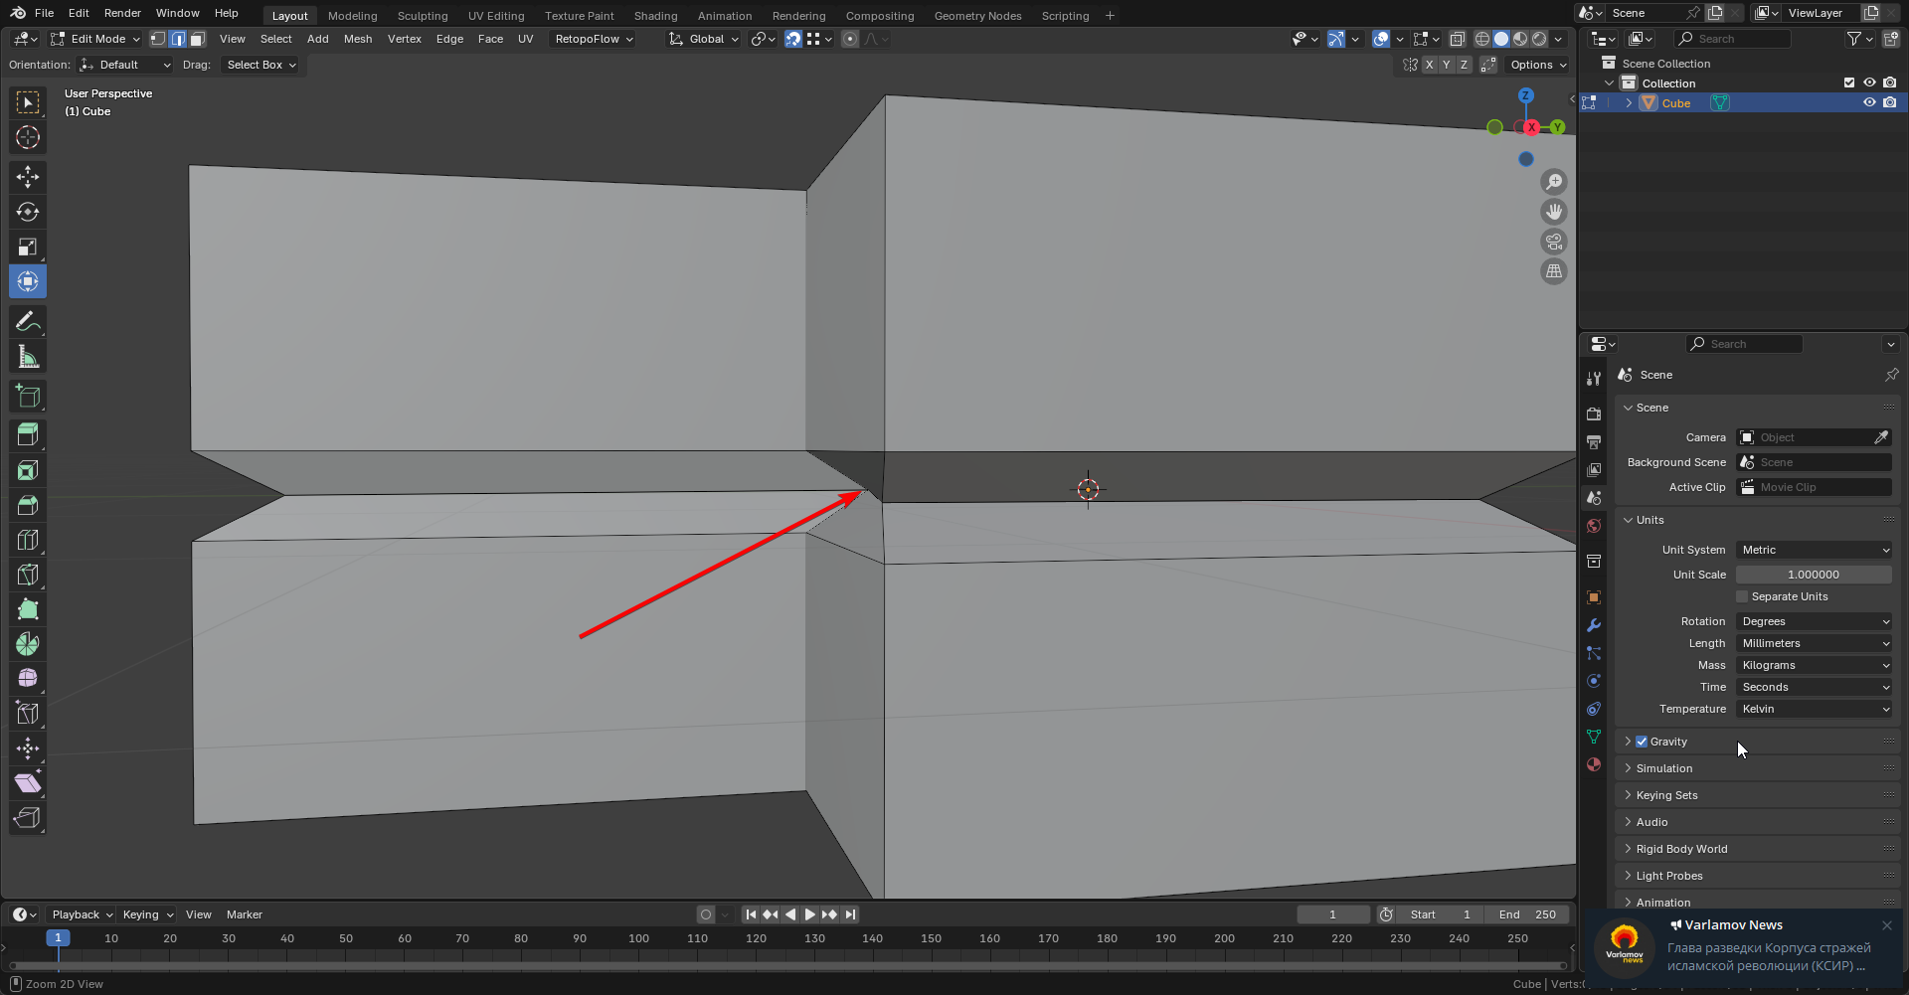Open the File menu

44,13
